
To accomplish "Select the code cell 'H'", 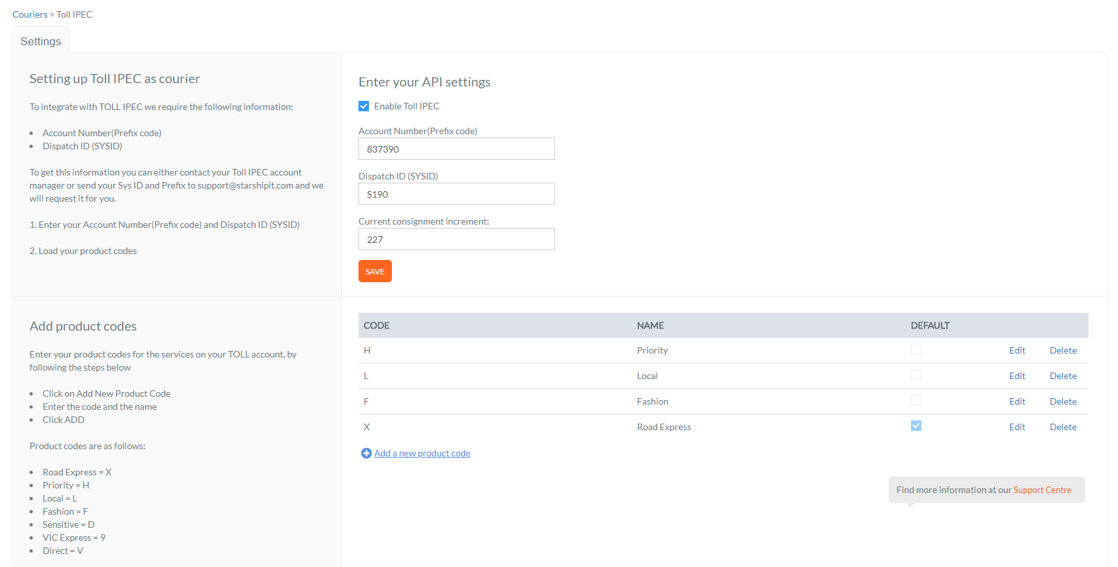I will pos(367,350).
